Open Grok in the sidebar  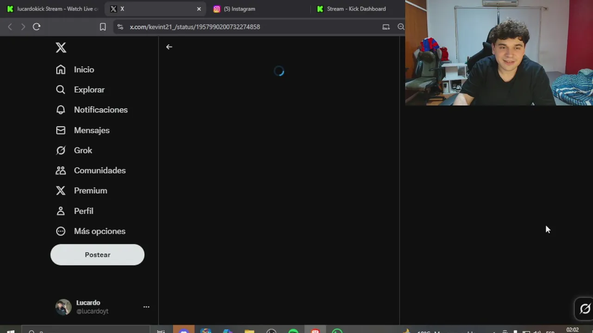[x=74, y=150]
